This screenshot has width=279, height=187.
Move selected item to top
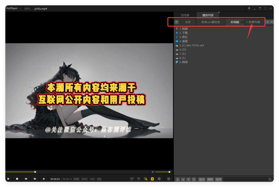pyautogui.click(x=177, y=179)
